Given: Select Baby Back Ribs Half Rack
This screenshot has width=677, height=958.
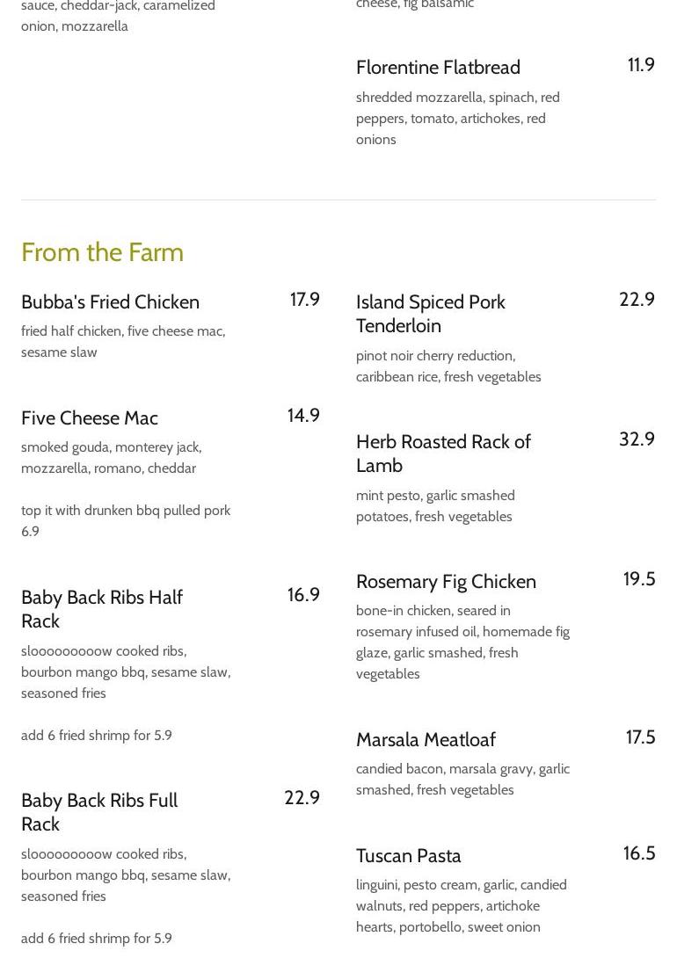Looking at the screenshot, I should pos(102,609).
